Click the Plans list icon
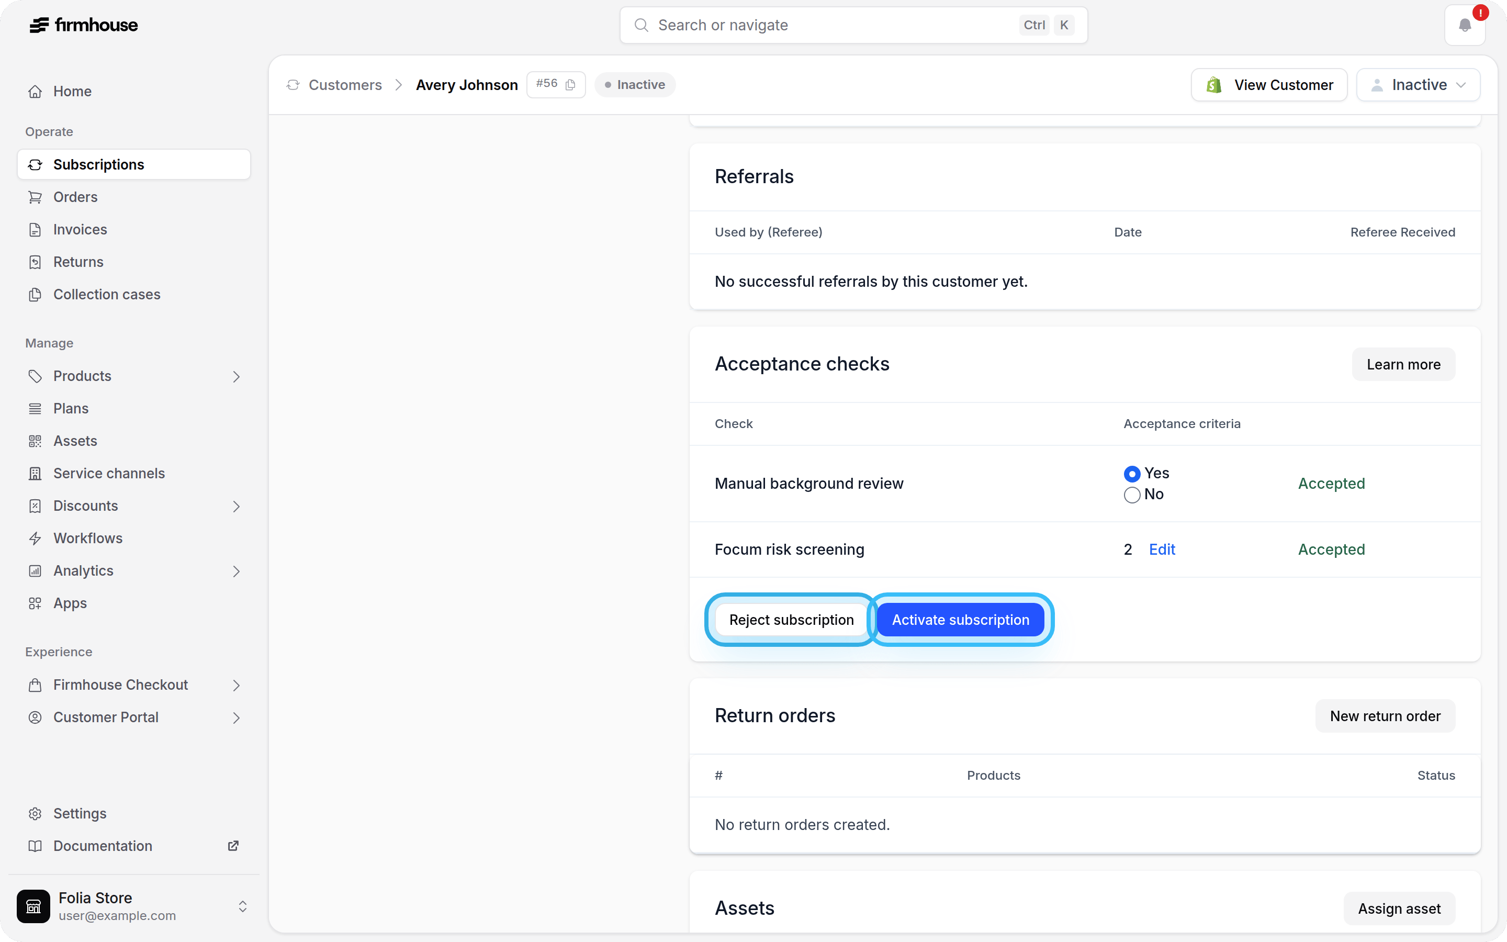Image resolution: width=1507 pixels, height=942 pixels. click(x=35, y=409)
